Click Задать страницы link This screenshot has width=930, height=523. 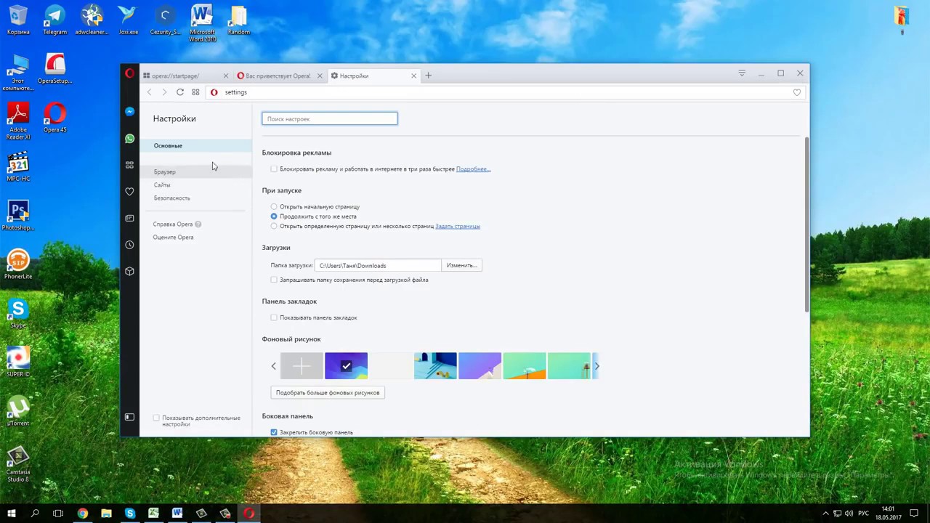point(458,226)
